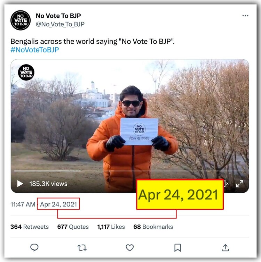
Task: Open the No Vote To BJP display name
Action: [58, 16]
